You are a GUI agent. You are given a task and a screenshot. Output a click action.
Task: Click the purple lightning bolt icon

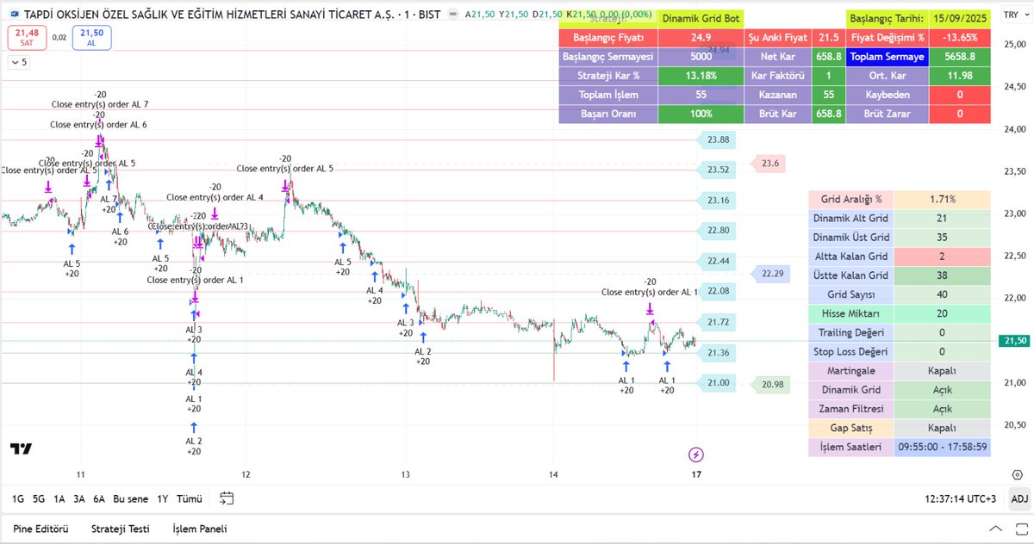click(x=696, y=454)
